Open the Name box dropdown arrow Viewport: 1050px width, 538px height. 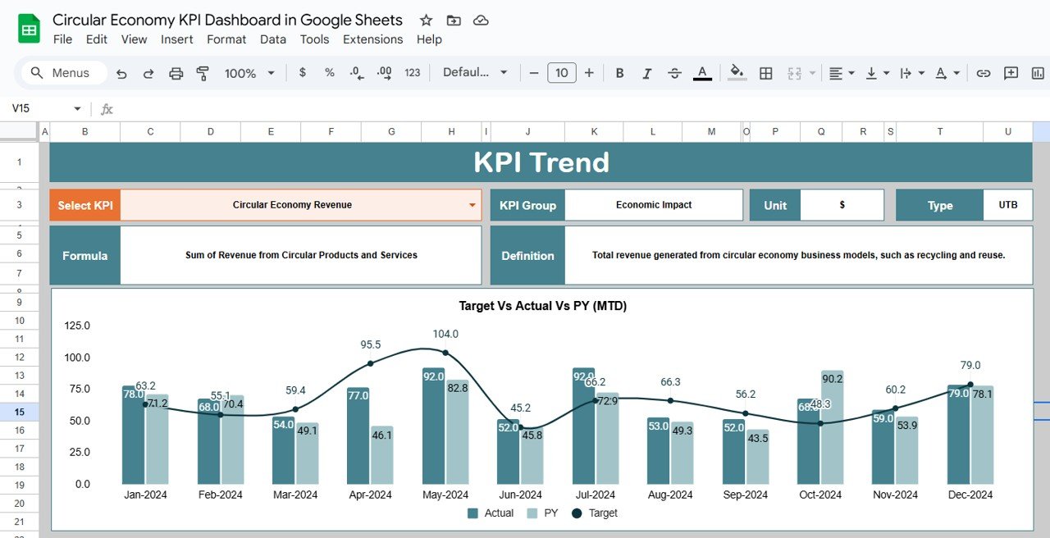click(78, 108)
